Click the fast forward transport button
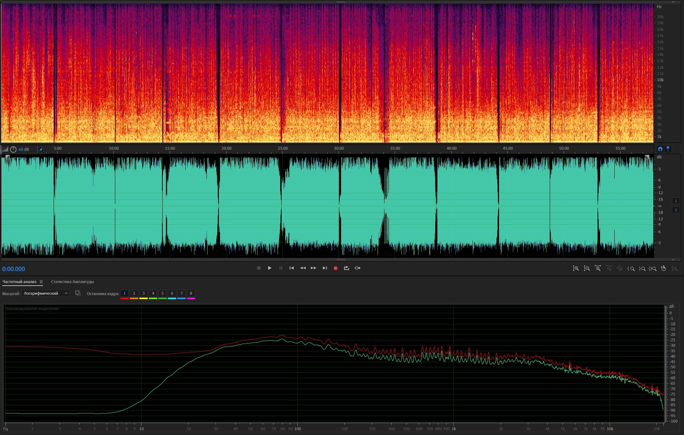This screenshot has height=435, width=684. (313, 268)
